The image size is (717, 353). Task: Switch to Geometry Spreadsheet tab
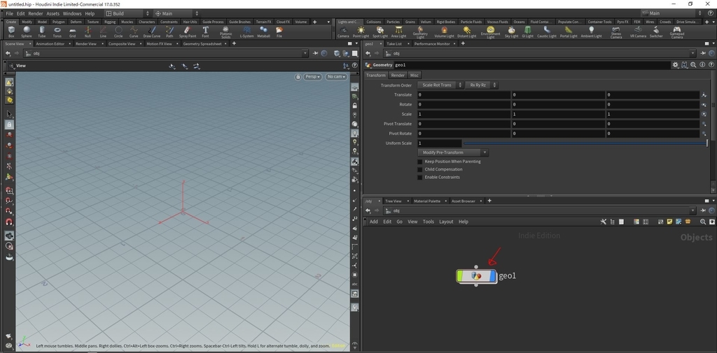click(202, 44)
